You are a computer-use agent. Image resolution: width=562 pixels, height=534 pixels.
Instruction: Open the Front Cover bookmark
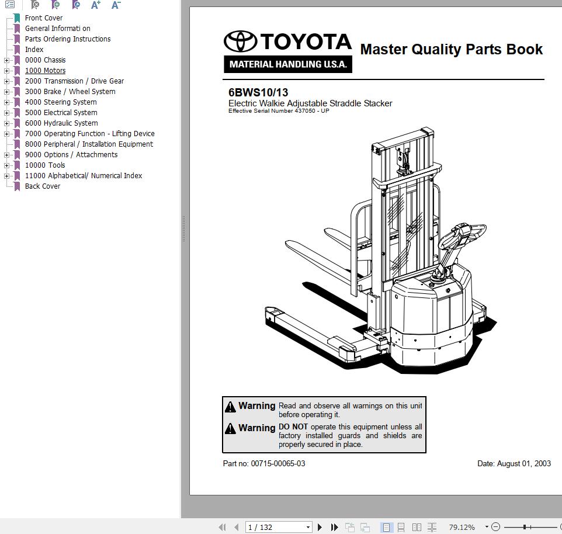tap(44, 18)
